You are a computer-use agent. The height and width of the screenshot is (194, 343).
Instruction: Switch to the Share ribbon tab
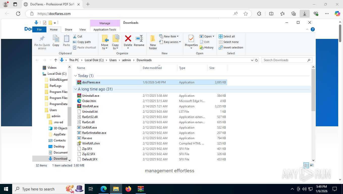click(x=68, y=29)
